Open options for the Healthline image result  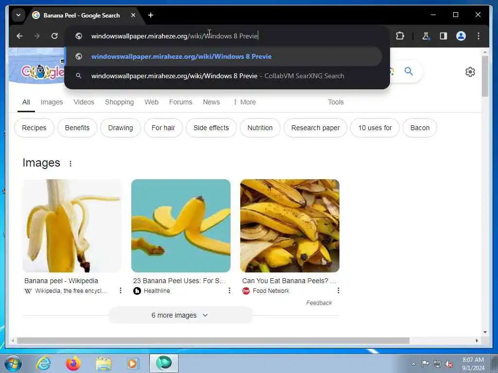[230, 290]
